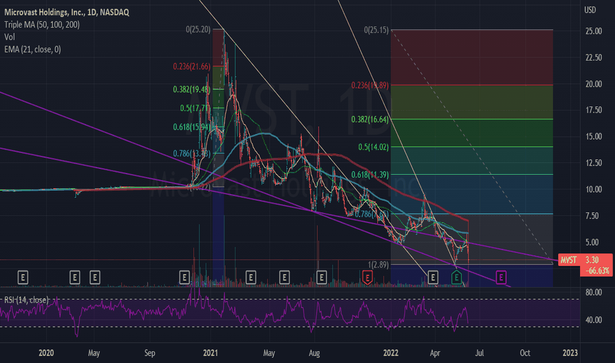The image size is (615, 363).
Task: Click the 80.00 RSI axis value
Action: tap(593, 292)
